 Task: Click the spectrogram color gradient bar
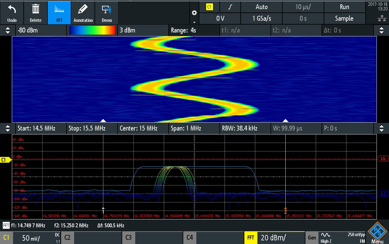coord(92,30)
